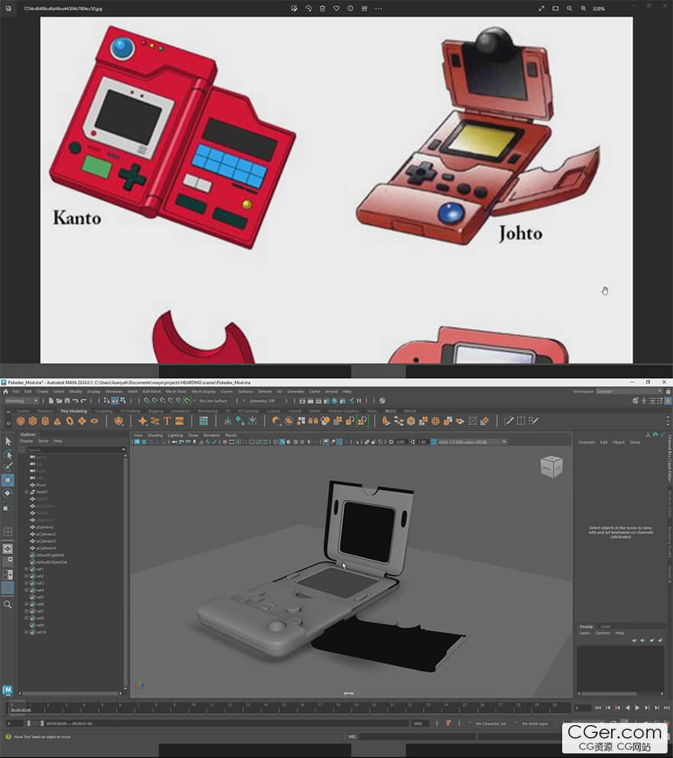The height and width of the screenshot is (758, 673).
Task: Choose the Move tool in the toolbox
Action: (8, 480)
